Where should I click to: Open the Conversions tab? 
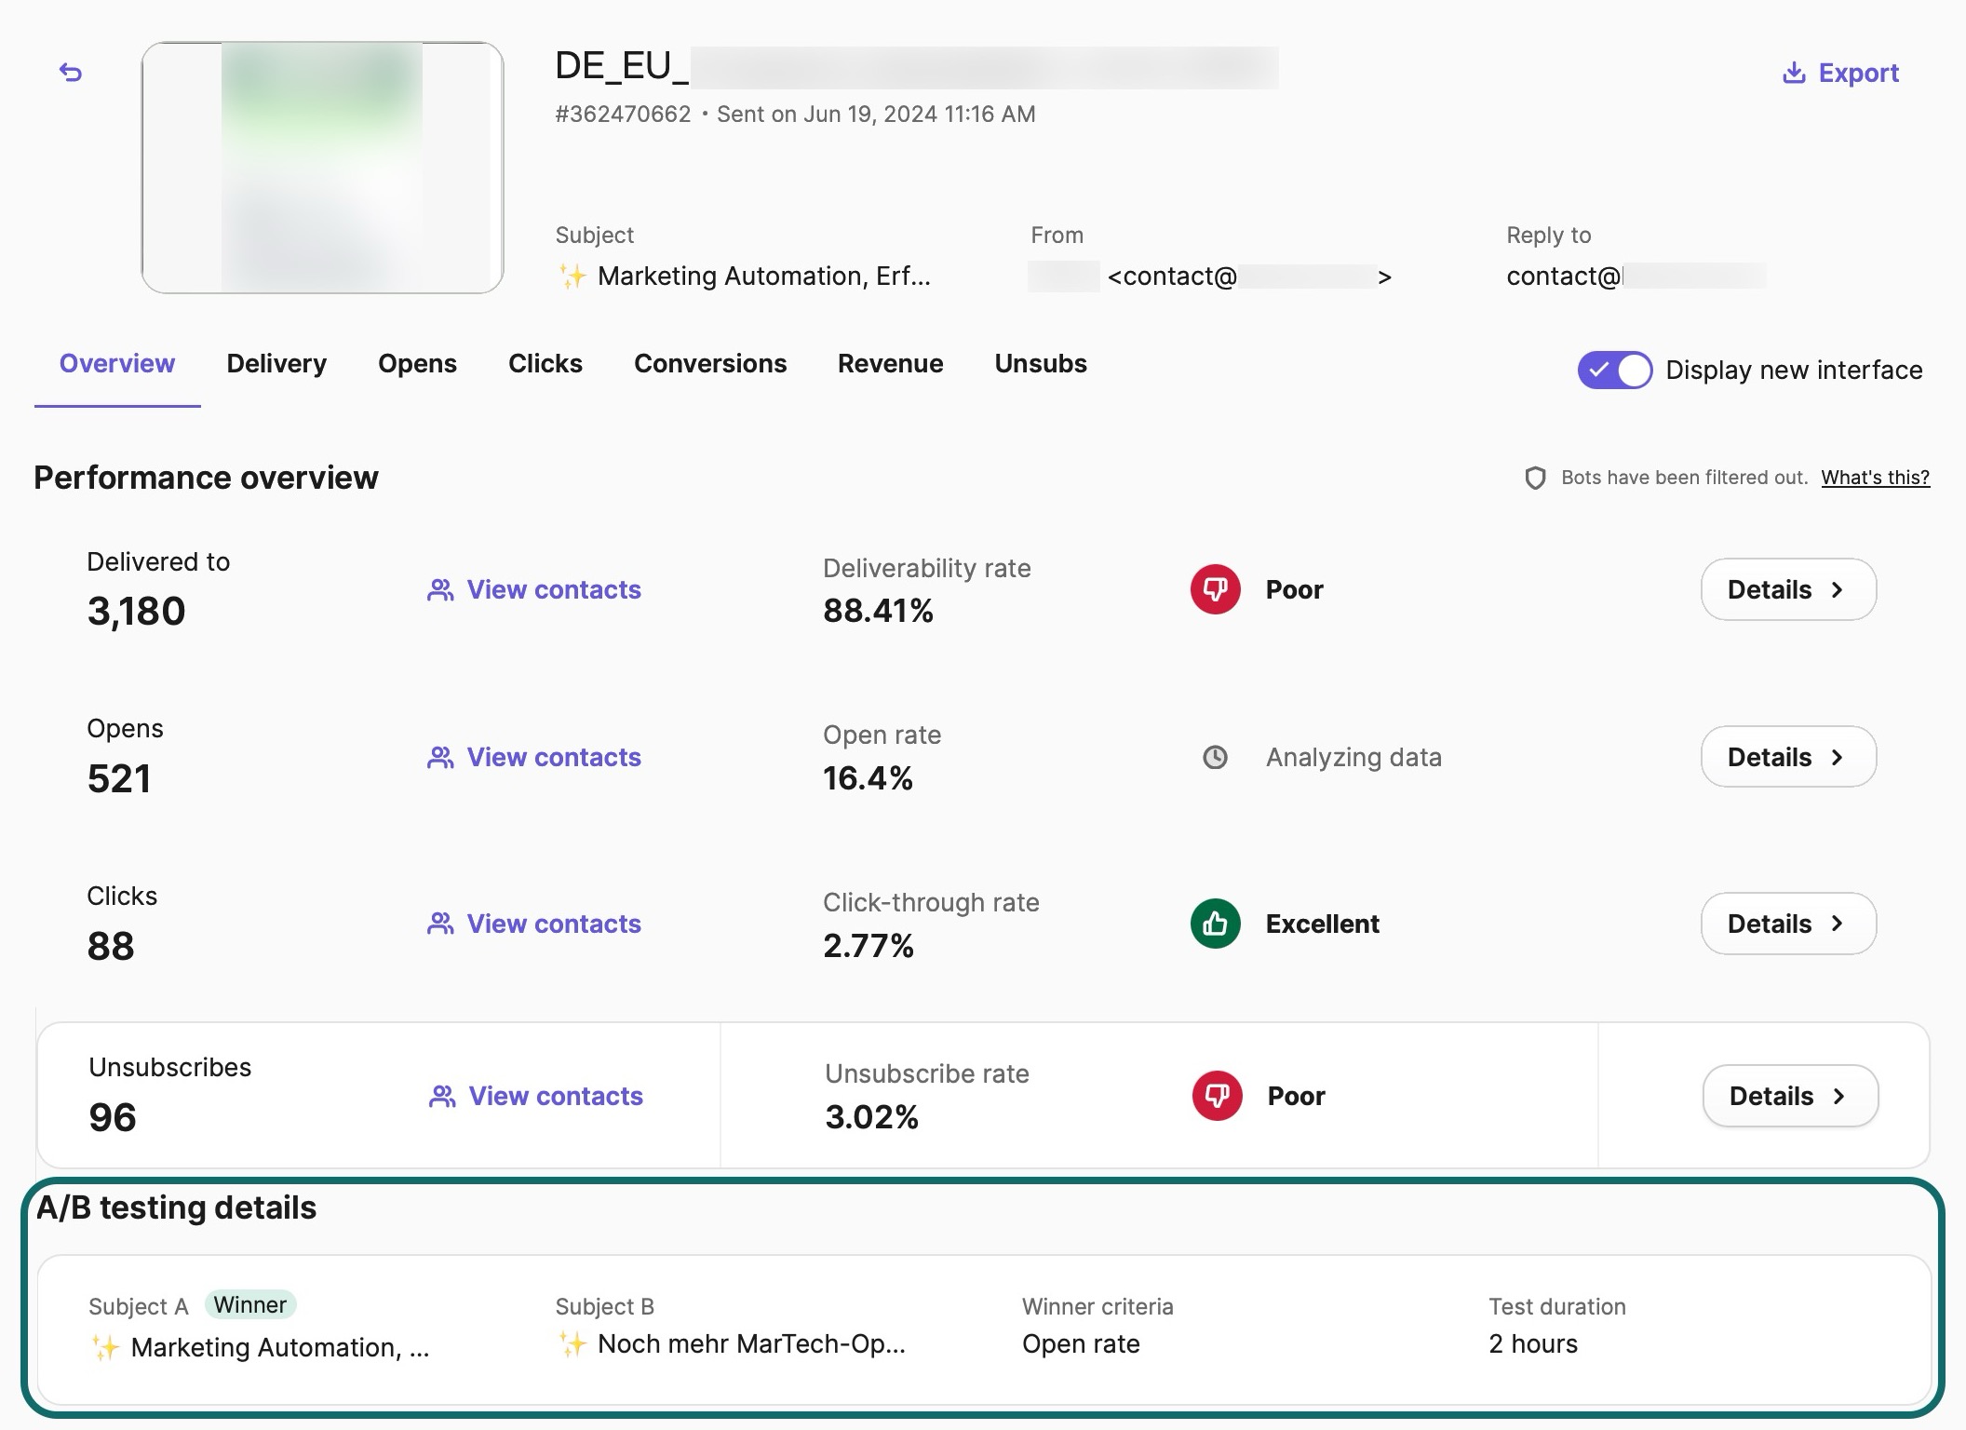click(x=709, y=363)
